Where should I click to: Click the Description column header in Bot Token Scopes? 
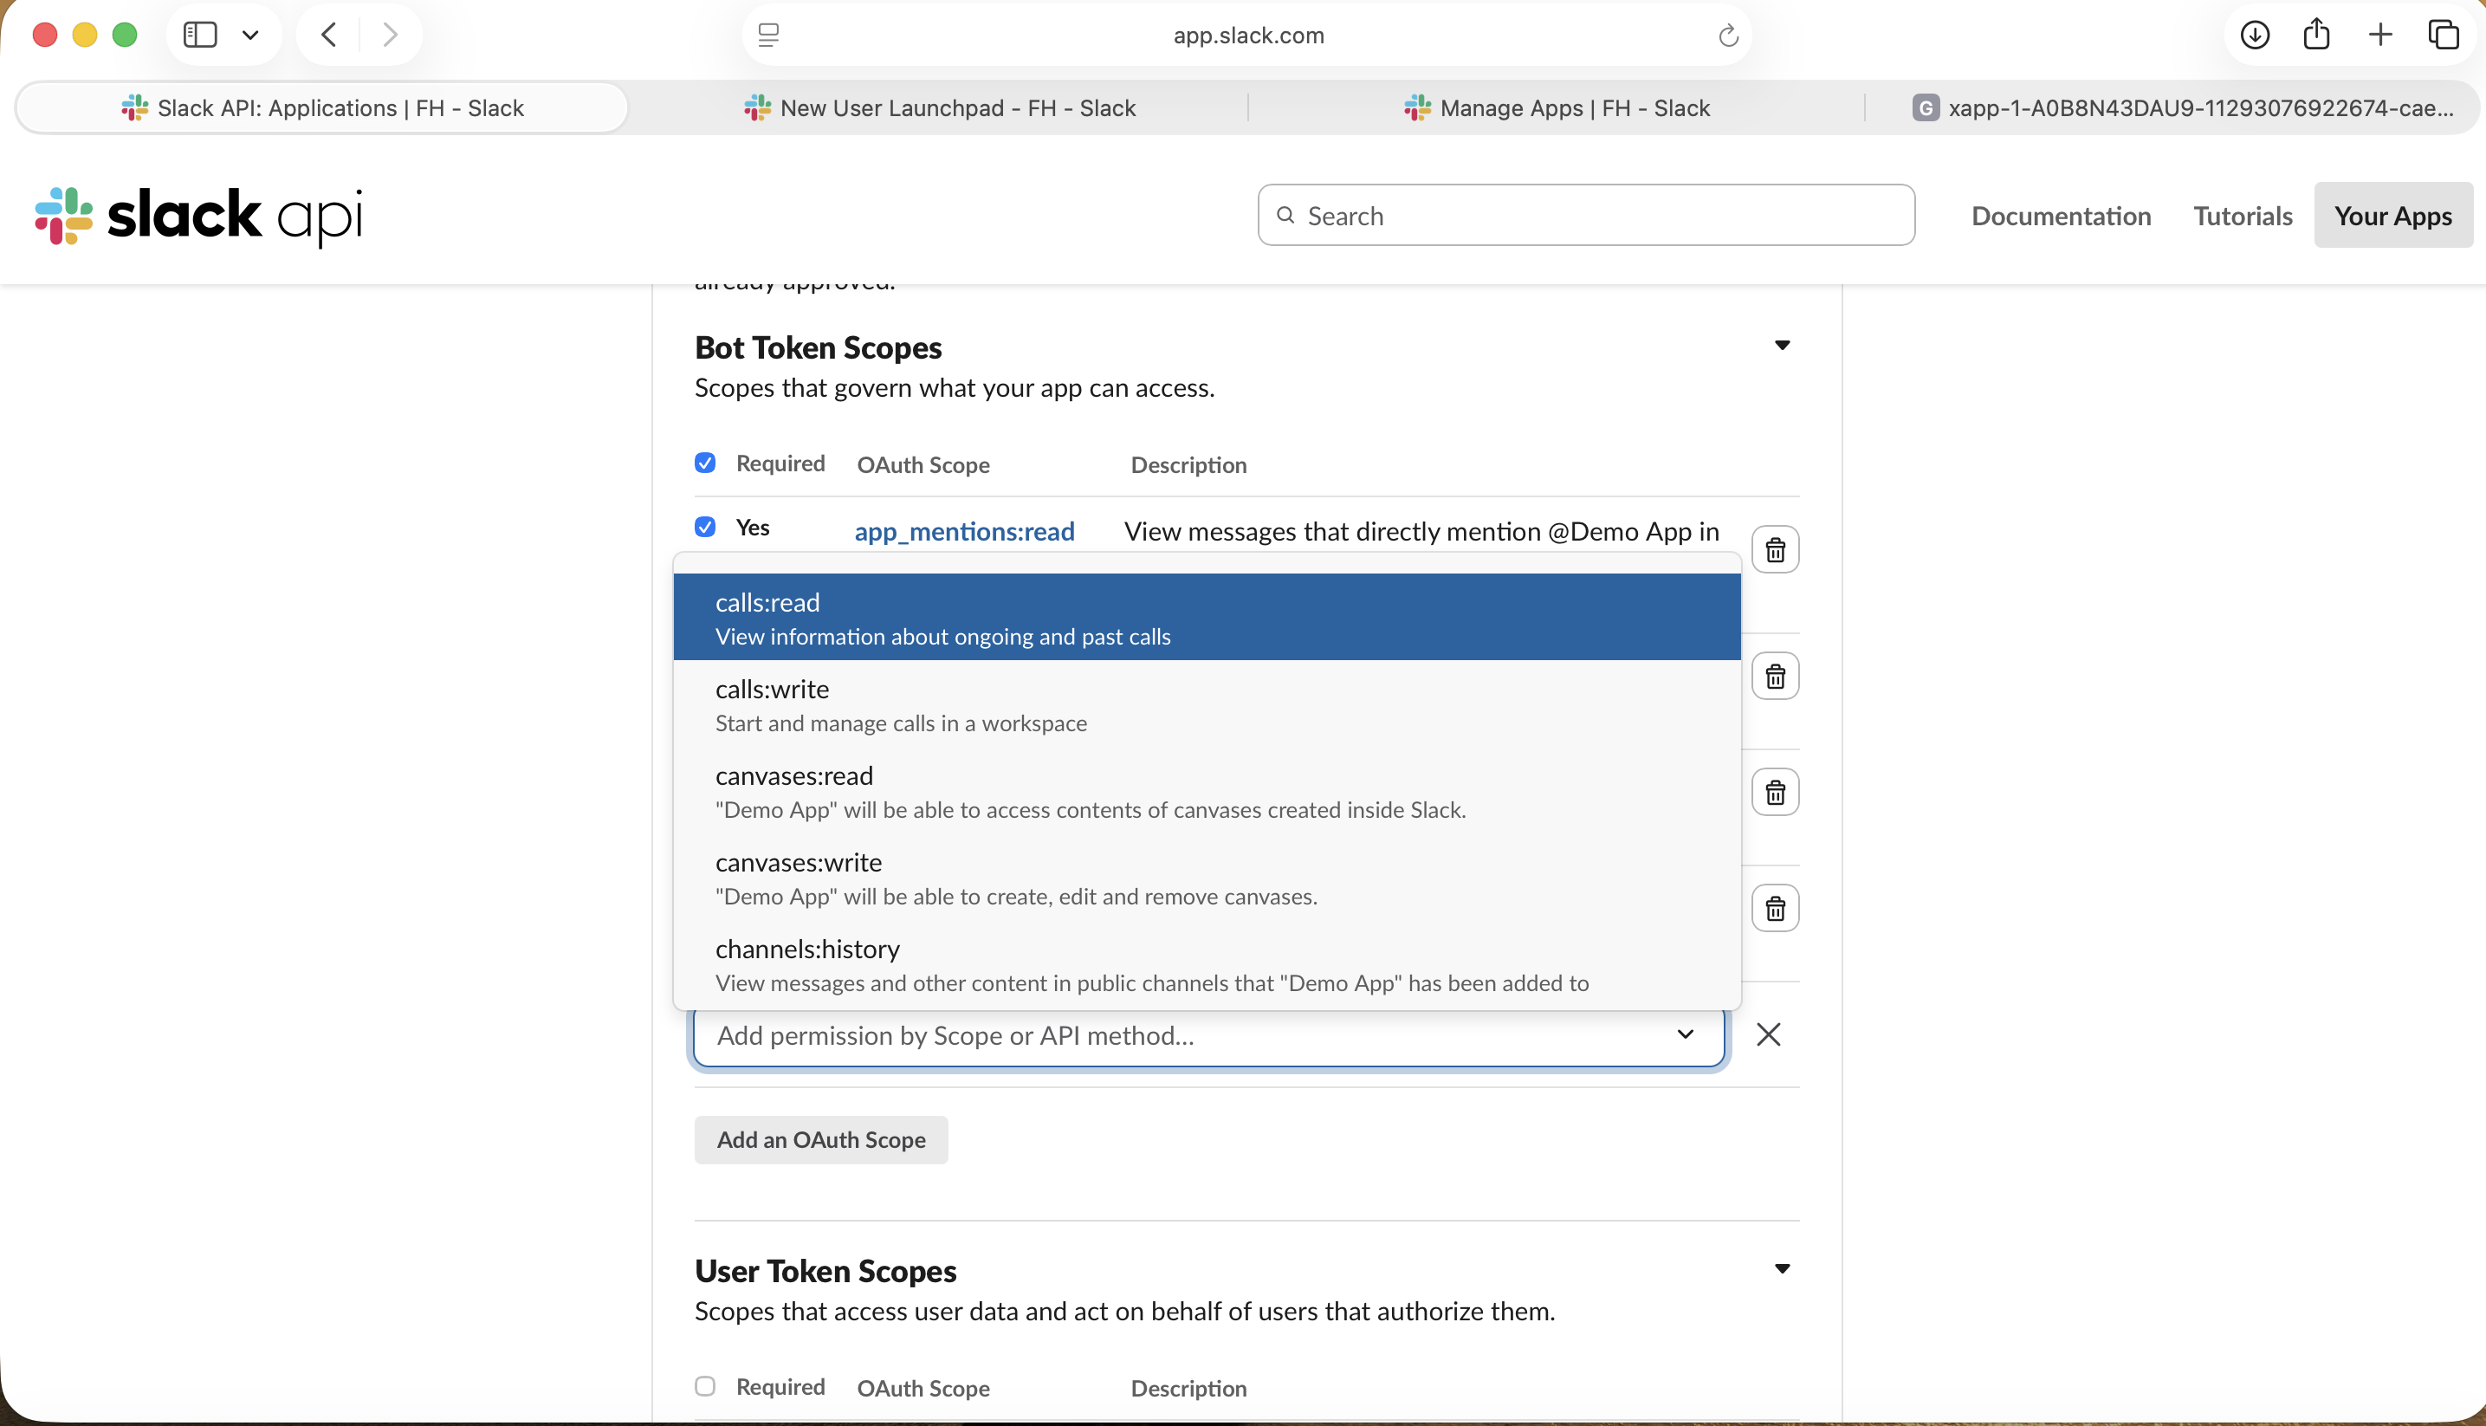1188,464
